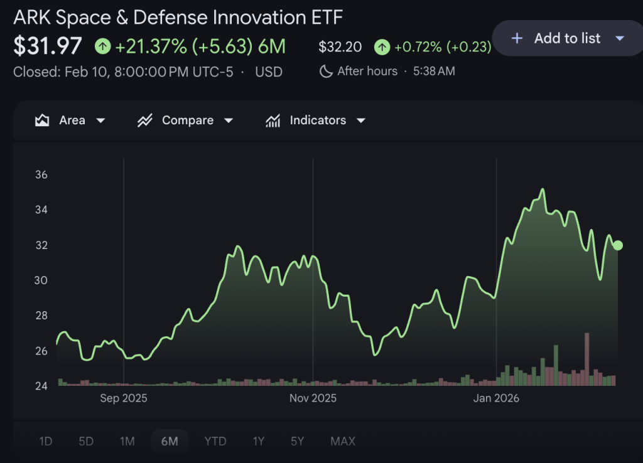Switch to the 1Y tab
Viewport: 643px width, 463px height.
tap(258, 441)
